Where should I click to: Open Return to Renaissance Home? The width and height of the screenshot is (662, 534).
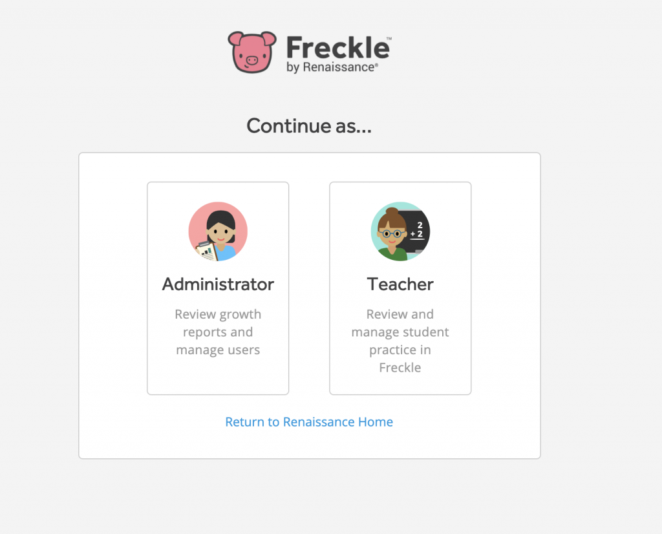point(308,422)
